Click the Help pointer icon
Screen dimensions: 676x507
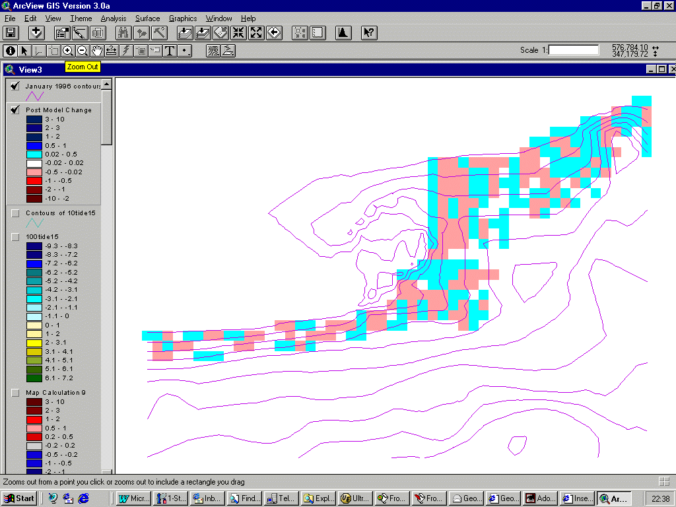point(370,32)
